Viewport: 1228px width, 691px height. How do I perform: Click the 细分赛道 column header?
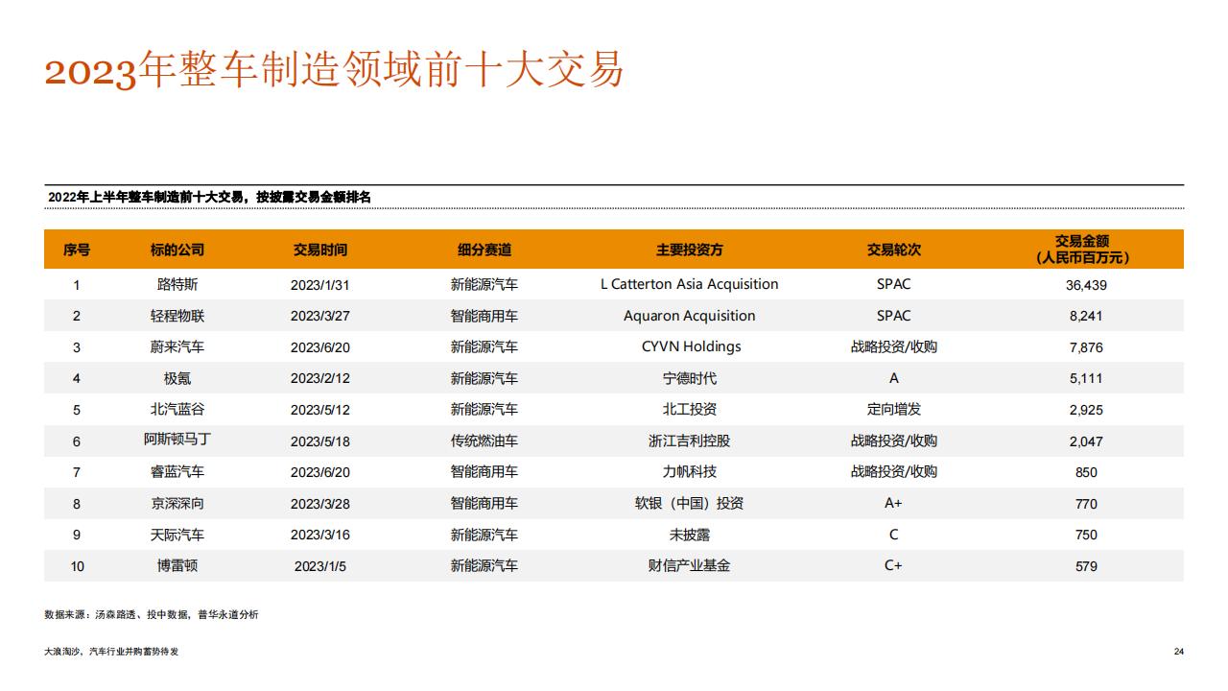(x=484, y=250)
